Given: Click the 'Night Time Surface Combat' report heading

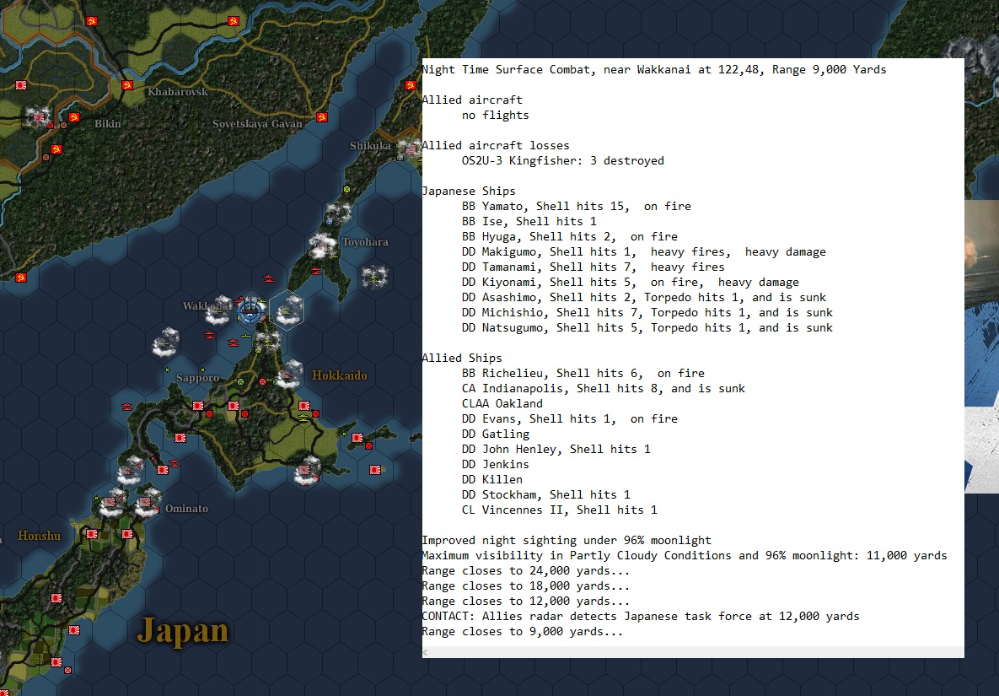Looking at the screenshot, I should pyautogui.click(x=653, y=69).
